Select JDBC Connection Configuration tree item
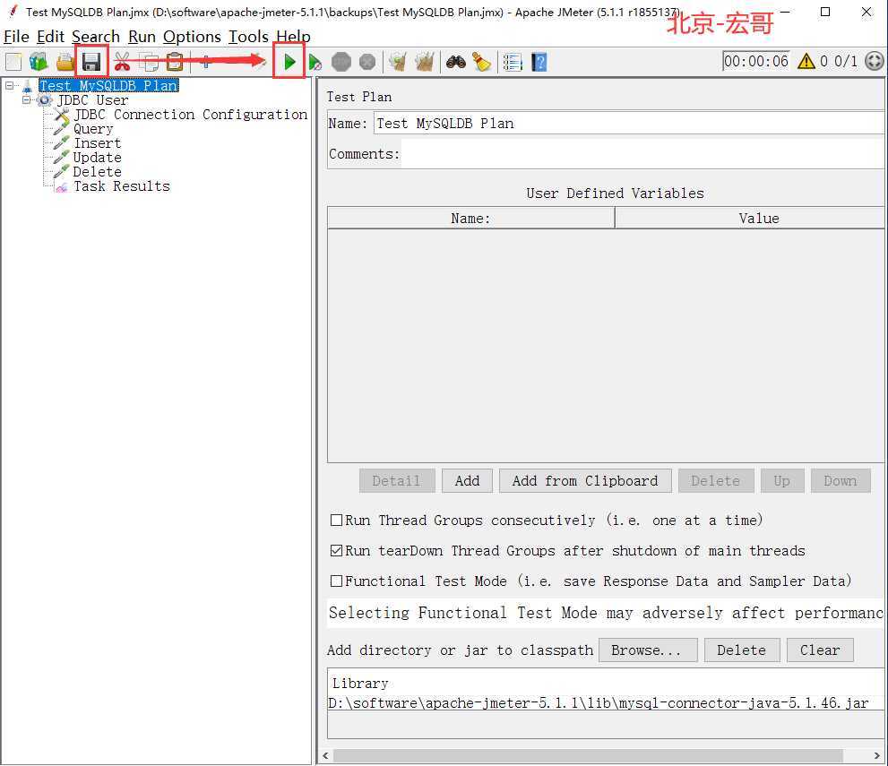Image resolution: width=888 pixels, height=766 pixels. click(191, 115)
